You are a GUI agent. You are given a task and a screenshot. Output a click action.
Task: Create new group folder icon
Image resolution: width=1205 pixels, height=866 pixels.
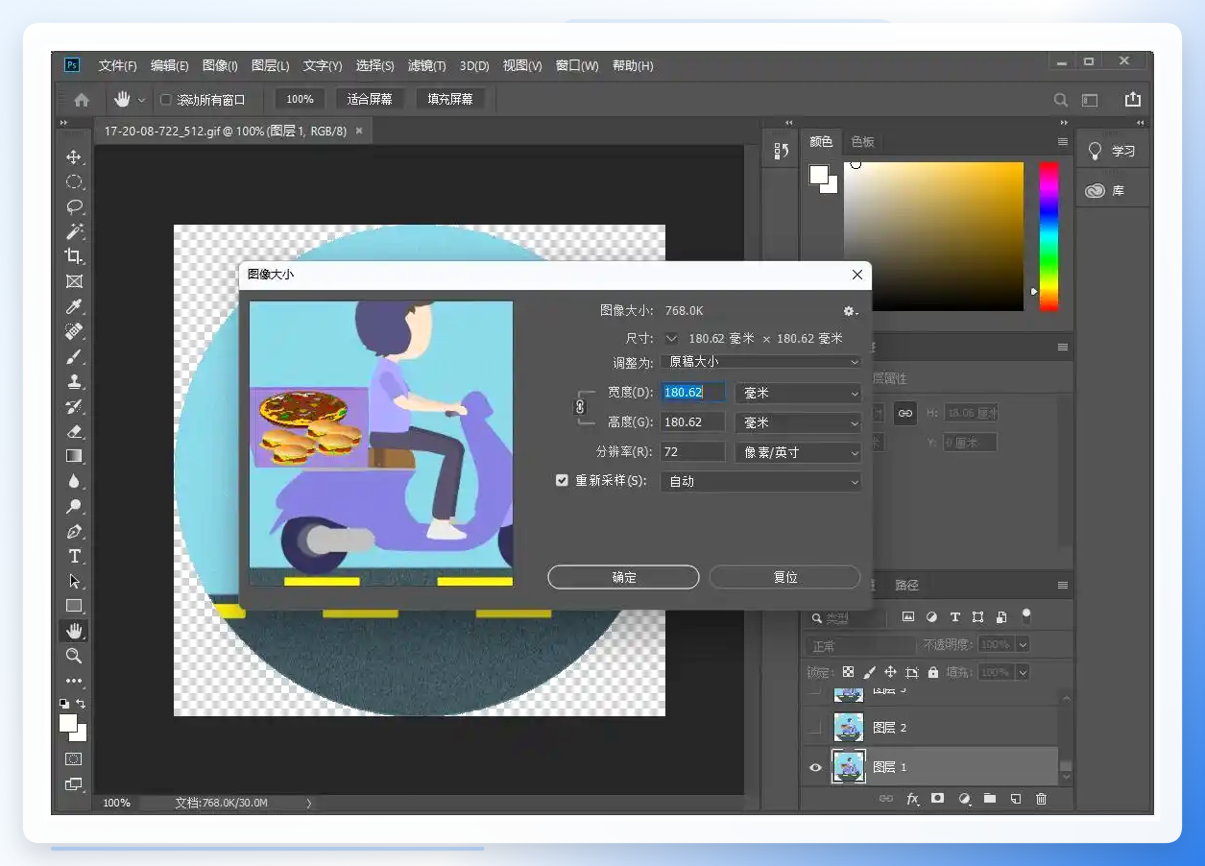point(989,799)
